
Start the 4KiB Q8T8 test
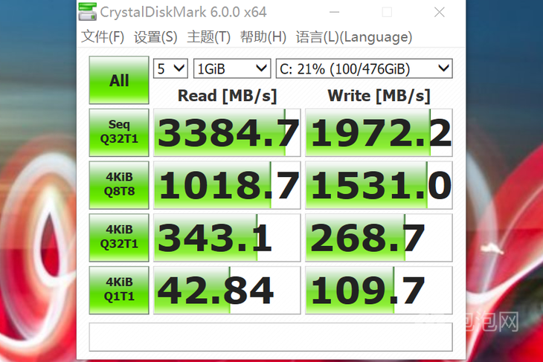click(119, 185)
